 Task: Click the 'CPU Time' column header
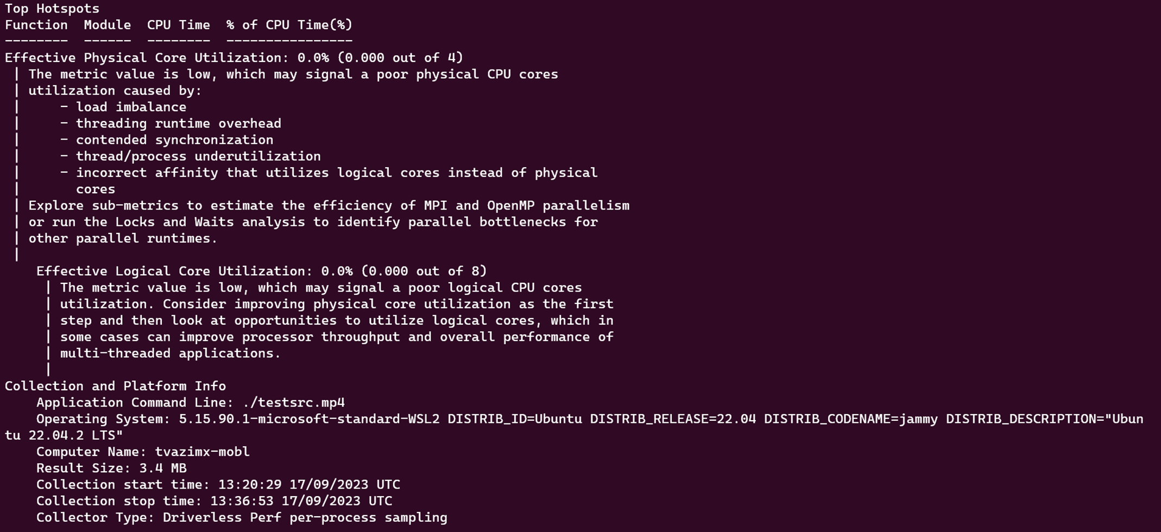pos(178,25)
